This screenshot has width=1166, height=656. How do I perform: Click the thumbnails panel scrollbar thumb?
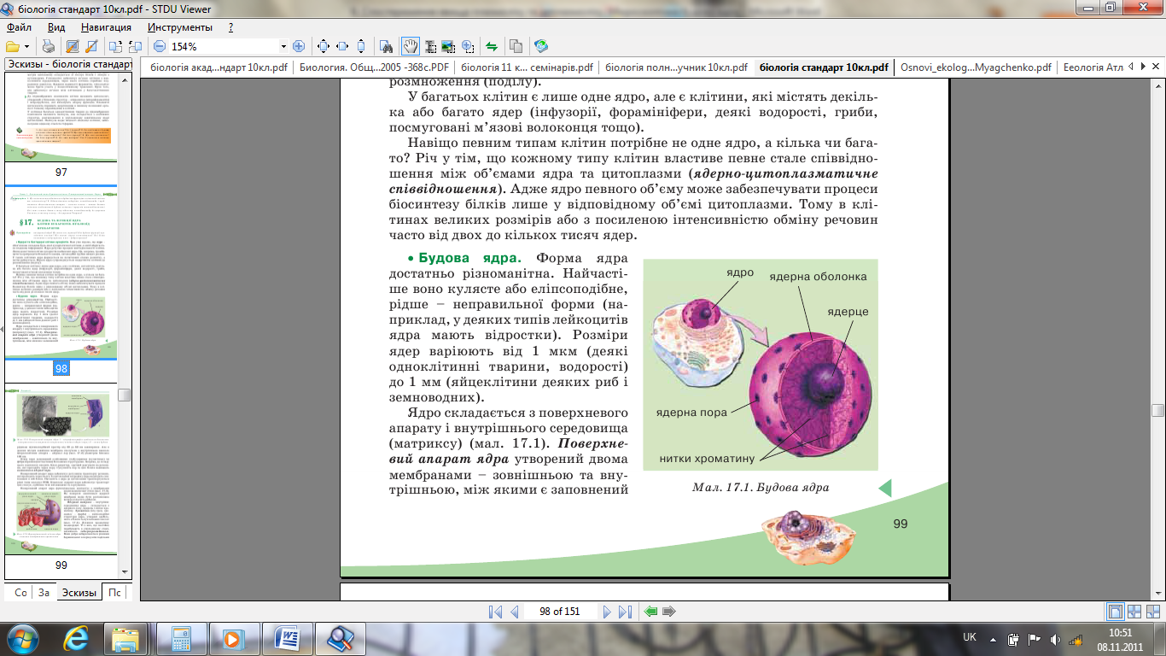coord(125,394)
